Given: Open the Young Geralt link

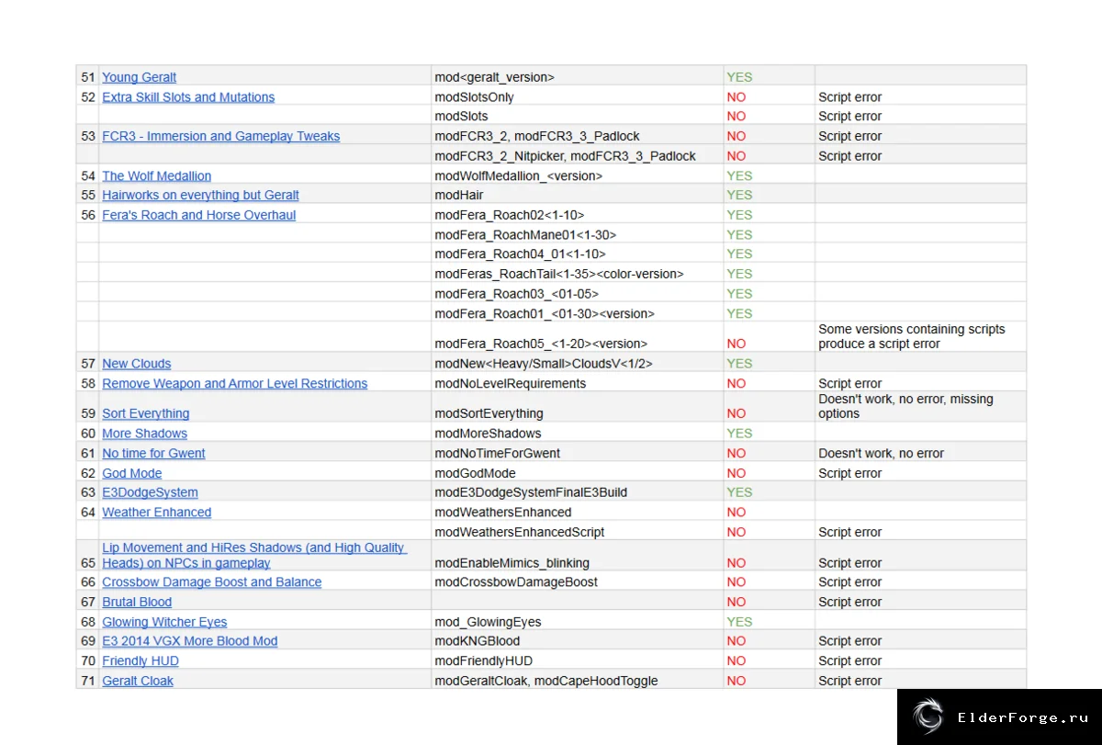Looking at the screenshot, I should click(139, 77).
